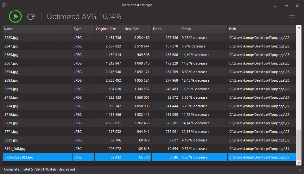The height and width of the screenshot is (174, 304).
Task: Close the Voralent Antelope window
Action: point(297,6)
